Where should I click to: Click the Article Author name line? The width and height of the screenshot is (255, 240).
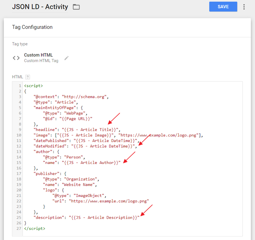[x=82, y=163]
